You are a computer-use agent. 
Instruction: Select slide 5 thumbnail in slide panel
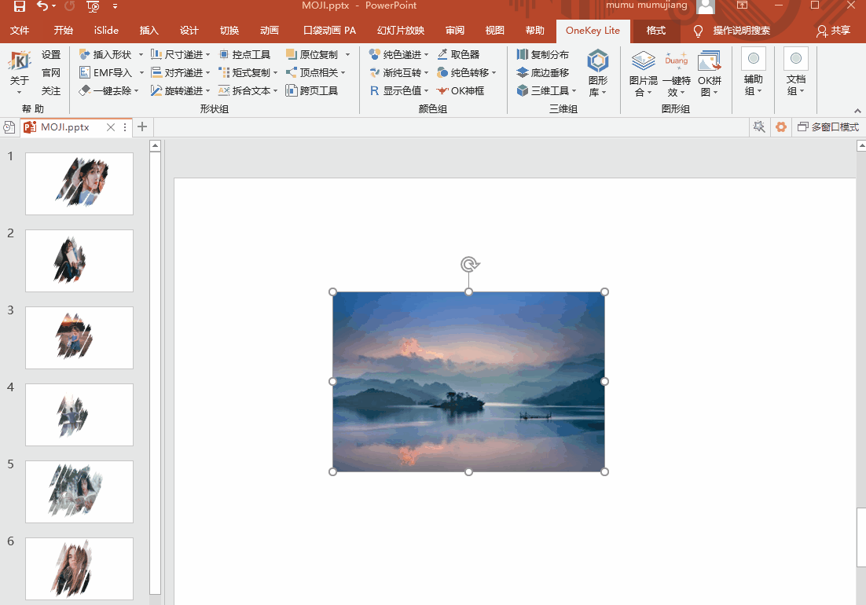pyautogui.click(x=79, y=491)
